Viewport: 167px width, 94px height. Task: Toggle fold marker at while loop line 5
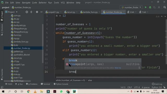tap(55, 33)
